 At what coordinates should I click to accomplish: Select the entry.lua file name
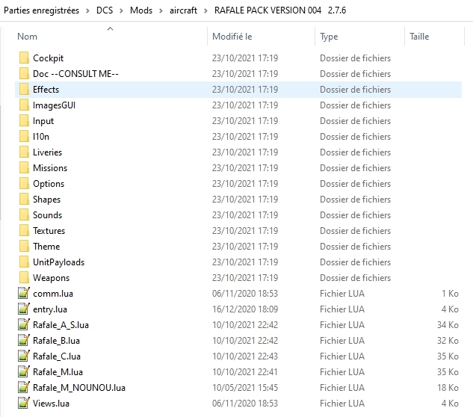(50, 309)
